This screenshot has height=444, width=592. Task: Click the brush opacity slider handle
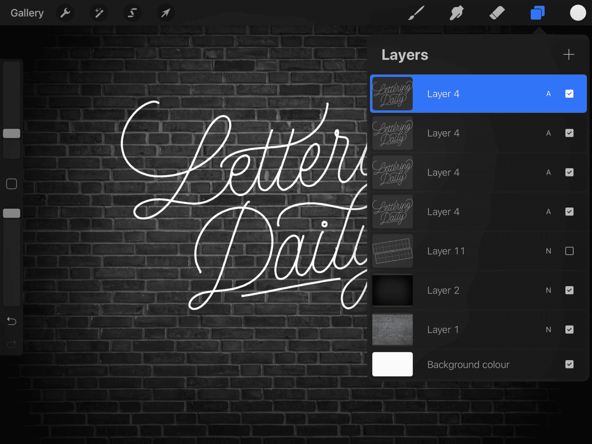point(12,213)
